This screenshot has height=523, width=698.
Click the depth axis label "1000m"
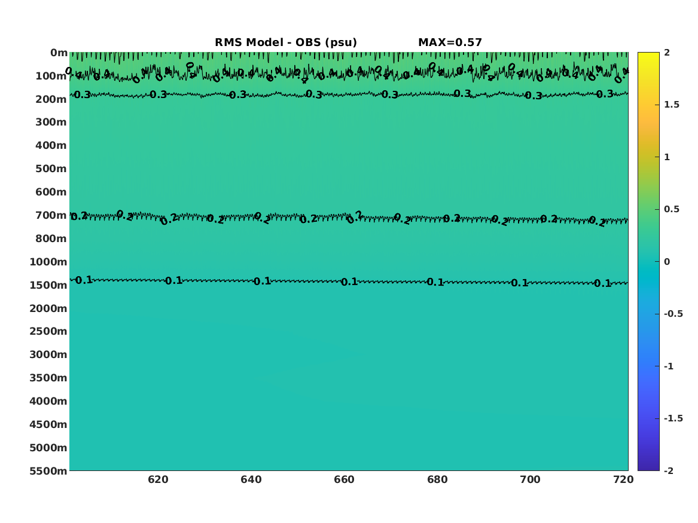pos(48,262)
